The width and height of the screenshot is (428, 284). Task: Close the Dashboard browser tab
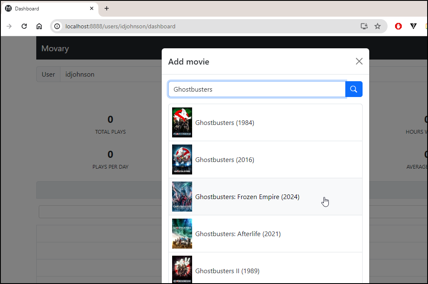pos(92,8)
